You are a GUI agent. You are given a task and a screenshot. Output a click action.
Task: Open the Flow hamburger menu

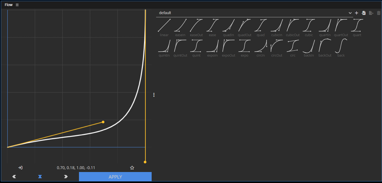tap(17, 4)
